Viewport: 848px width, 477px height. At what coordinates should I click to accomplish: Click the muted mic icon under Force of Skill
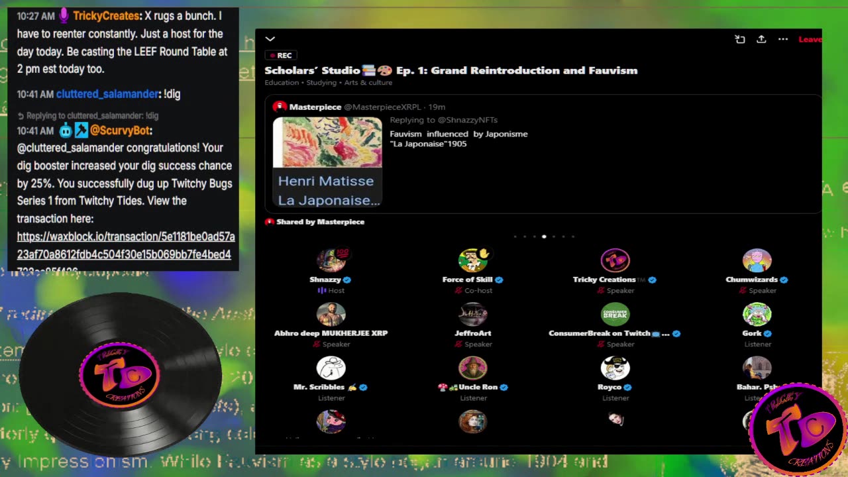(x=458, y=290)
